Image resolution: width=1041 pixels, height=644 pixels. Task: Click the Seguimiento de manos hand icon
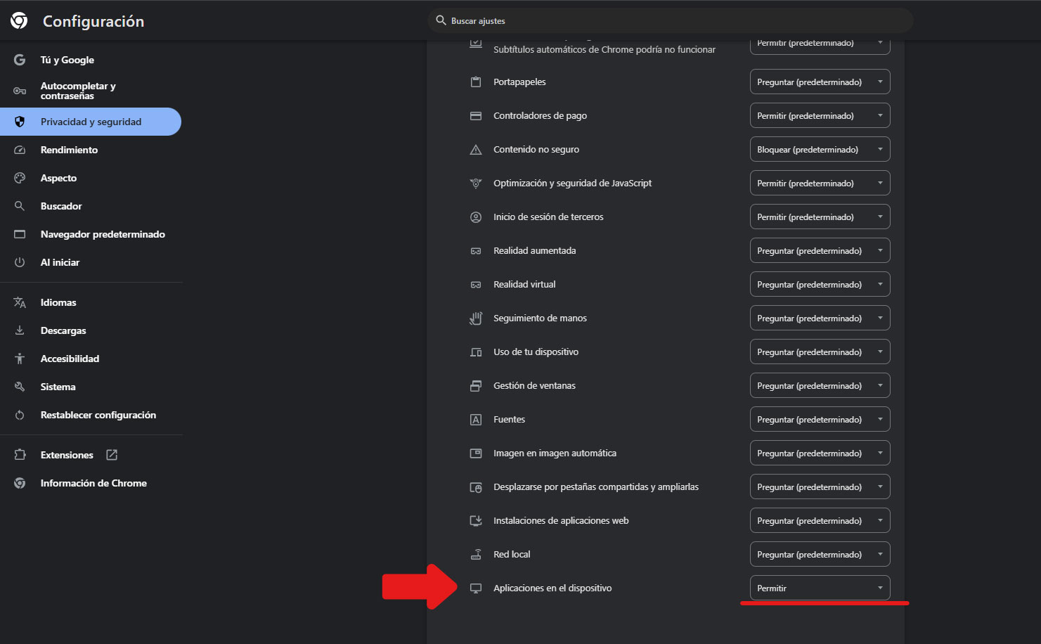point(476,318)
